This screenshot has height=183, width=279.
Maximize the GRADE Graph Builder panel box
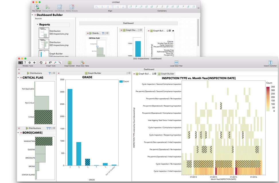coord(127,73)
